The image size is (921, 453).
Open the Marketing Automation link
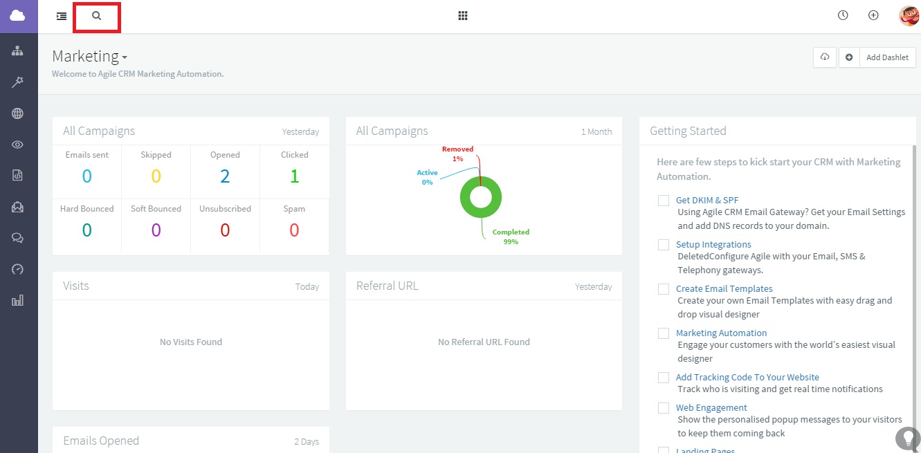click(x=722, y=333)
